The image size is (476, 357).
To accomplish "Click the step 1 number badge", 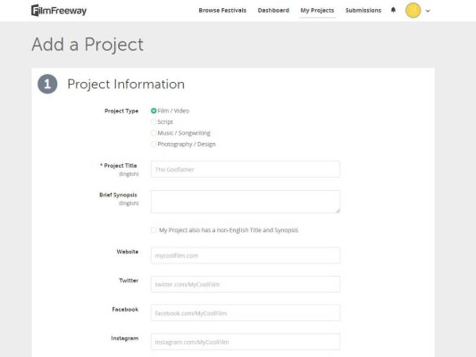I will (x=48, y=84).
